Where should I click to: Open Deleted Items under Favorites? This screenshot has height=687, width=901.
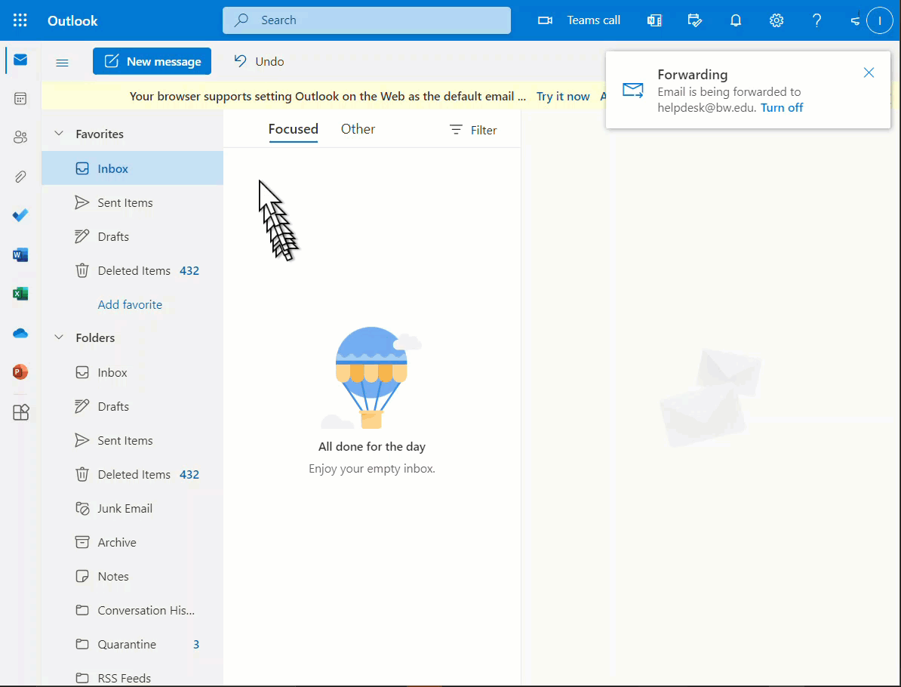(x=133, y=270)
